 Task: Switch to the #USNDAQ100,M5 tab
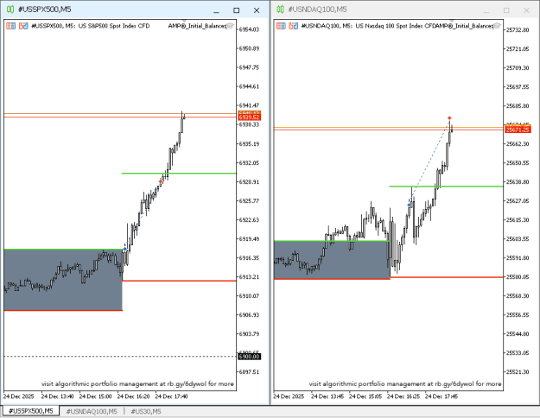coord(92,411)
